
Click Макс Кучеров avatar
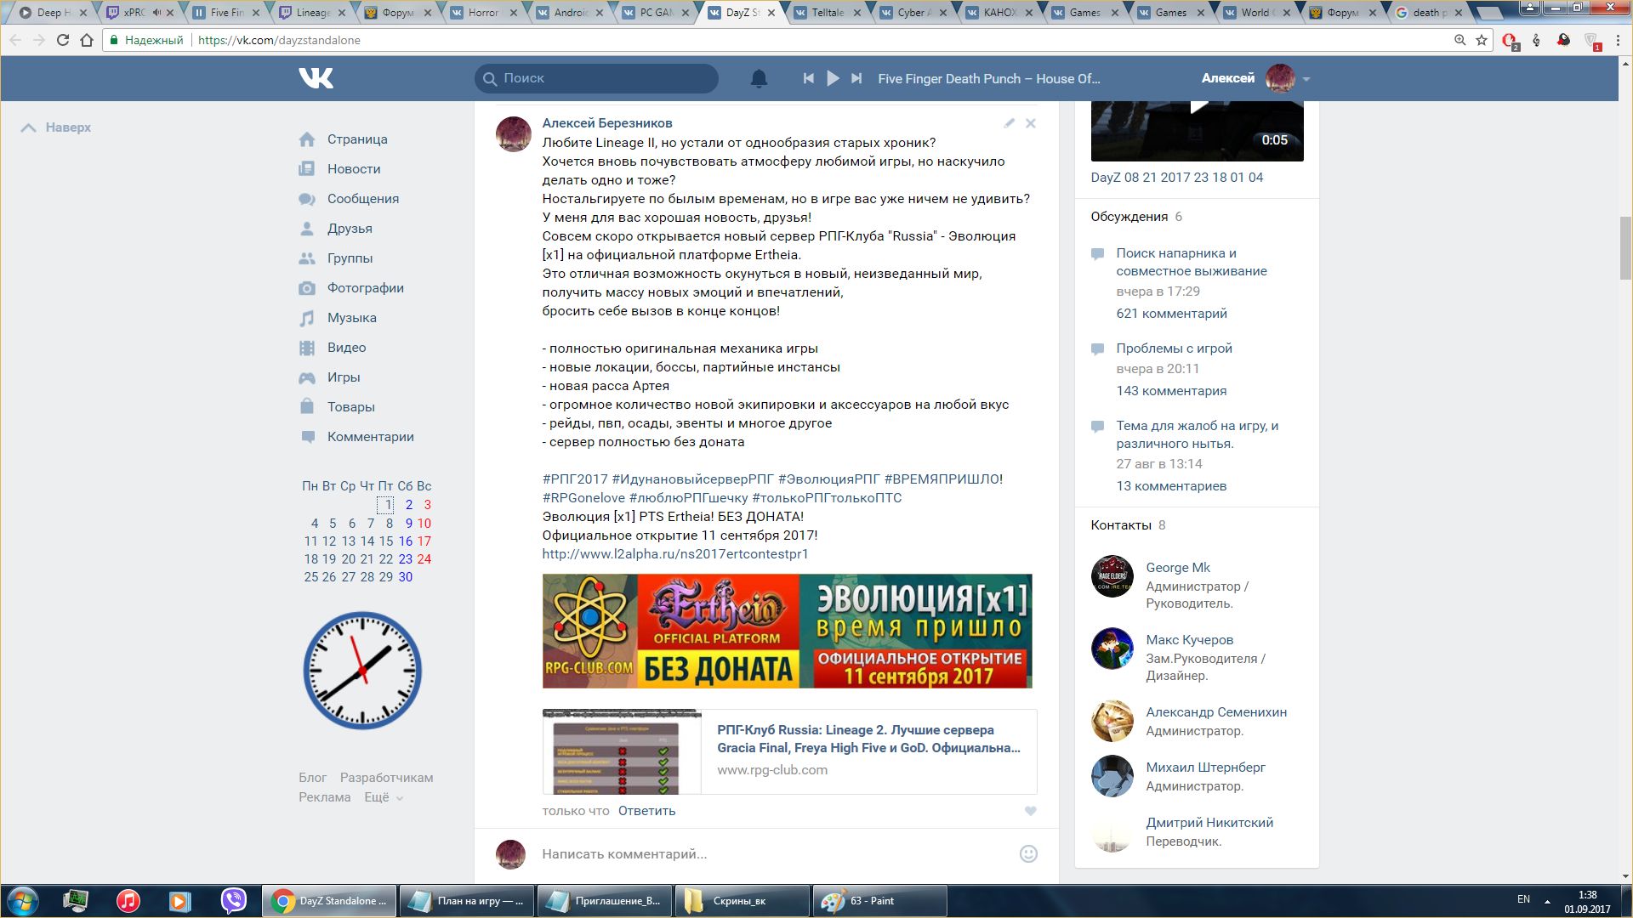[x=1112, y=649]
